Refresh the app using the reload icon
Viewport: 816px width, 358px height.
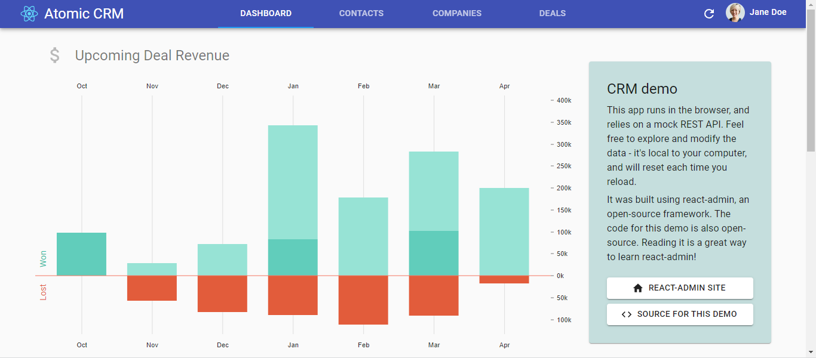(x=709, y=13)
